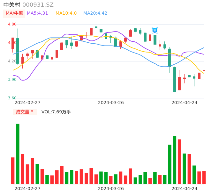Click the 2024-03-26 date under the price chart
The image size is (219, 193).
[111, 103]
